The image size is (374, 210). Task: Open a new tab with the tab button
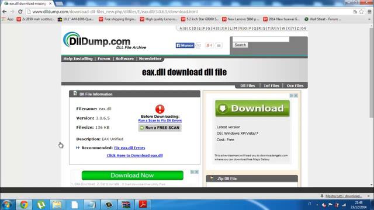(x=60, y=3)
